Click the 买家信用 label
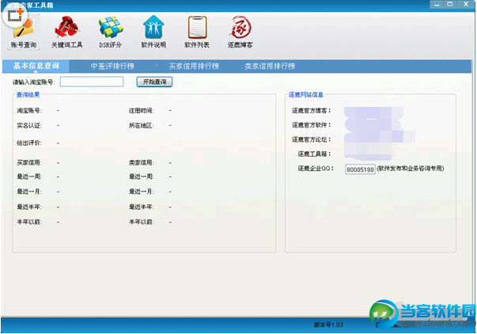The width and height of the screenshot is (477, 334). click(29, 162)
